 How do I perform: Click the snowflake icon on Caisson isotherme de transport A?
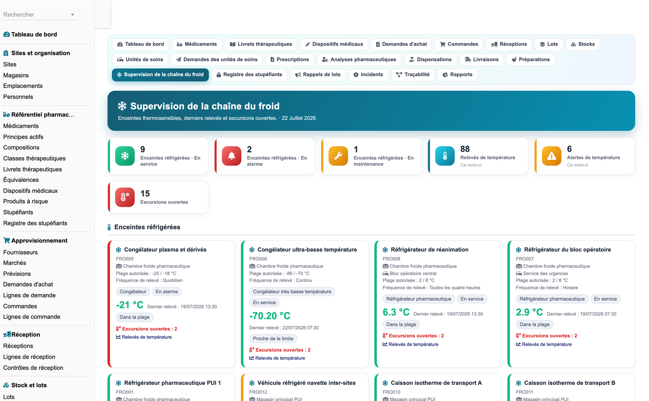(x=385, y=383)
